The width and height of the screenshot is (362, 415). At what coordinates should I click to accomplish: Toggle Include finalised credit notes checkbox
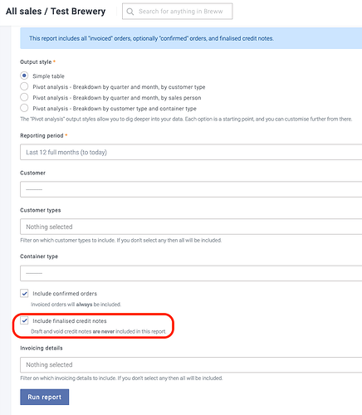(x=24, y=320)
